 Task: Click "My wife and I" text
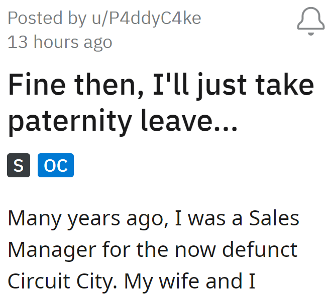coord(190,281)
